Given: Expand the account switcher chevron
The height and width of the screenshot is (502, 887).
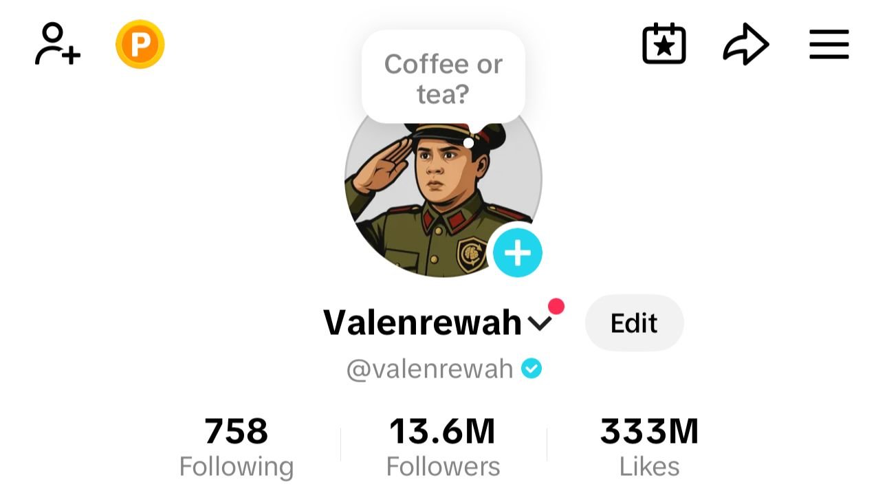Looking at the screenshot, I should [540, 323].
